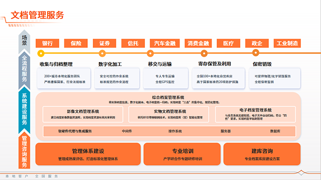Click the 医疗 scenario tag
This screenshot has height=180, width=321.
point(228,43)
